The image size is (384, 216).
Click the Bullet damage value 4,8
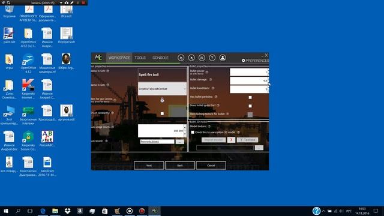point(249,80)
